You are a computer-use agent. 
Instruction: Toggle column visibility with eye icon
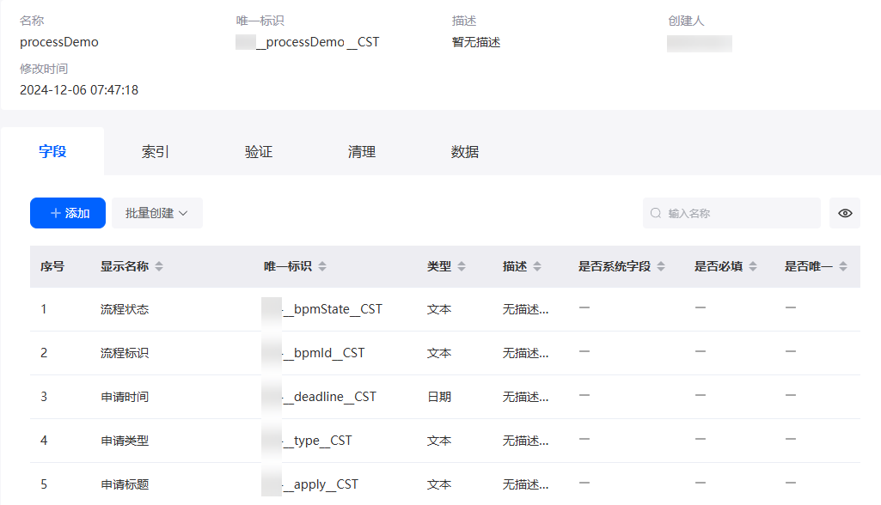pyautogui.click(x=845, y=213)
